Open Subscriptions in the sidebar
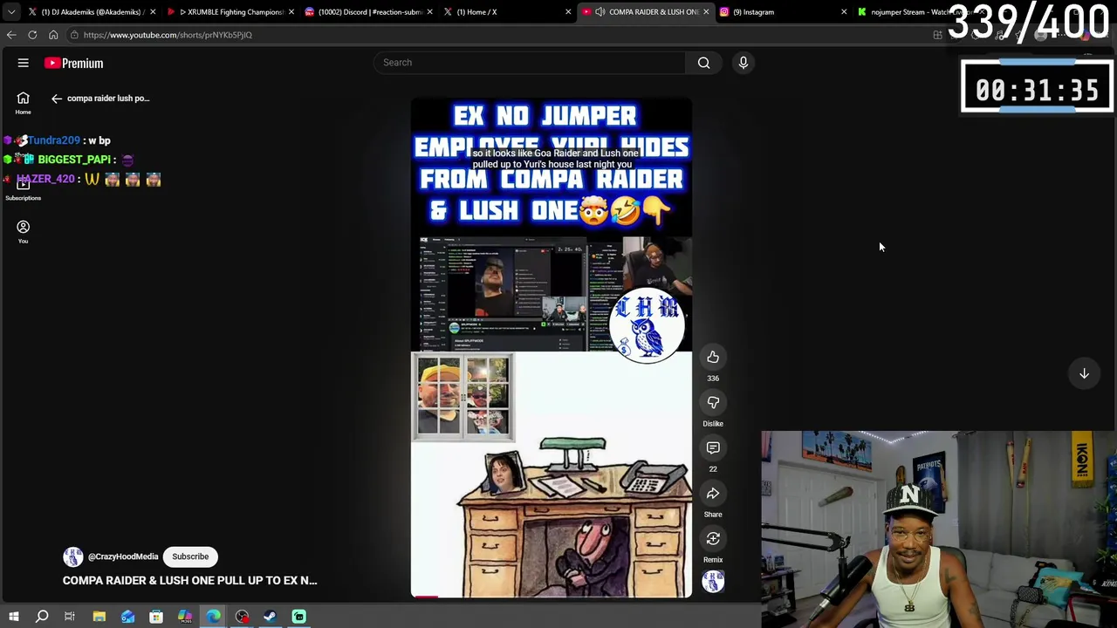The width and height of the screenshot is (1117, 628). coord(23,189)
